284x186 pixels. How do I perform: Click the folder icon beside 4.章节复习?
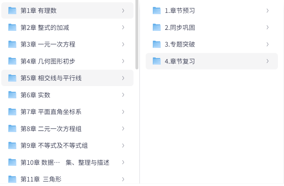point(157,61)
